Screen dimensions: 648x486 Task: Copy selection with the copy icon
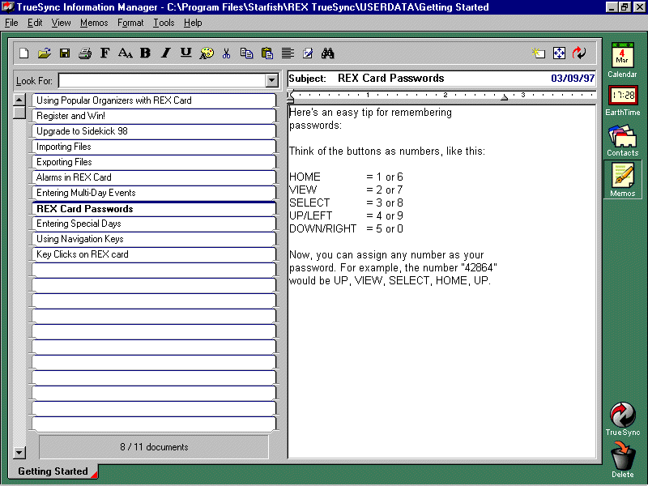click(x=247, y=53)
